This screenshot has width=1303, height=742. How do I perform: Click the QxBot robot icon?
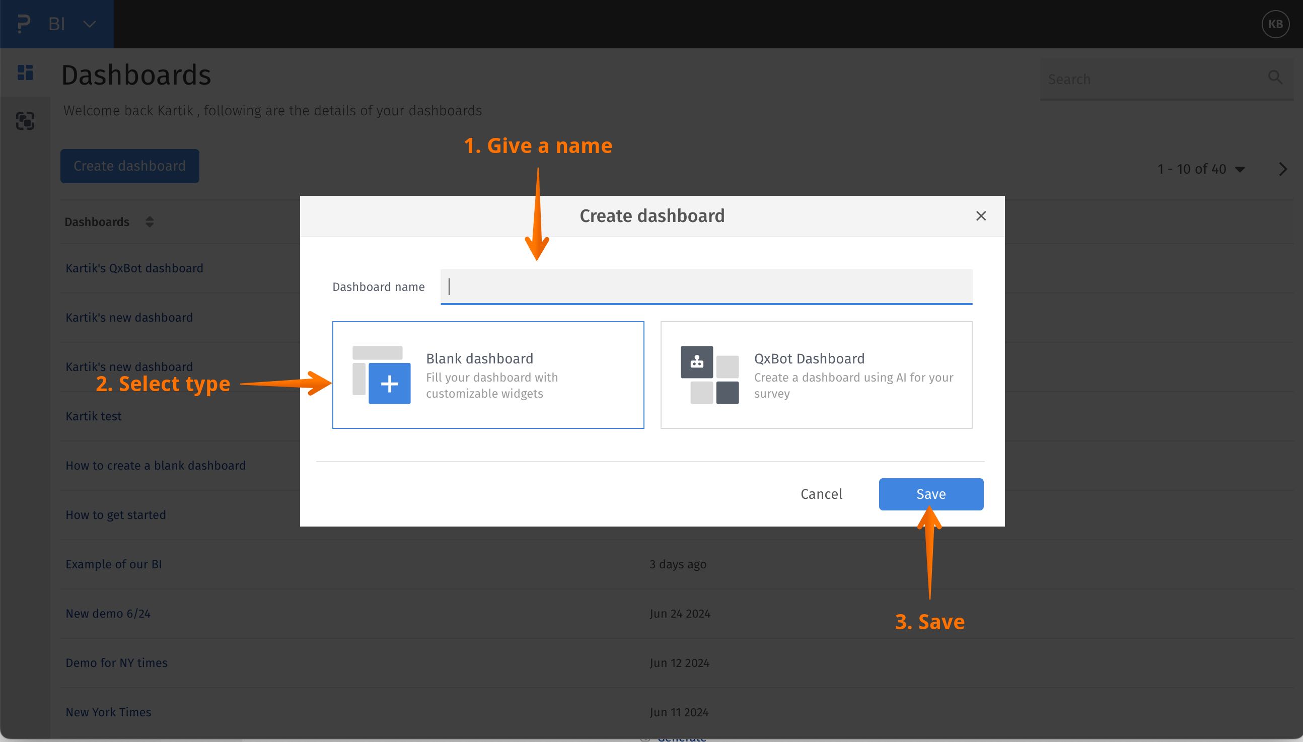(697, 362)
